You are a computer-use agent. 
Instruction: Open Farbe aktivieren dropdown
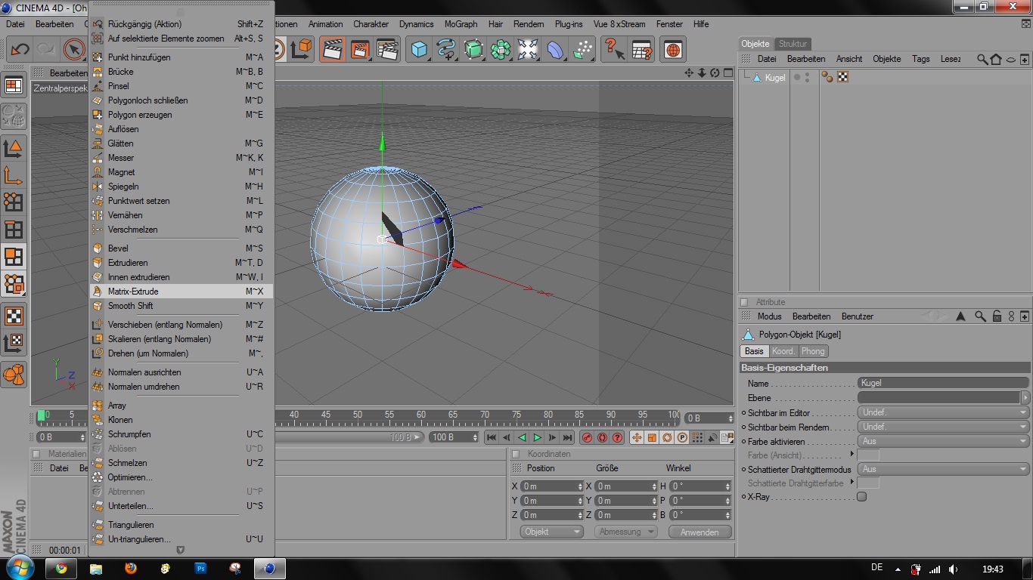(x=943, y=441)
